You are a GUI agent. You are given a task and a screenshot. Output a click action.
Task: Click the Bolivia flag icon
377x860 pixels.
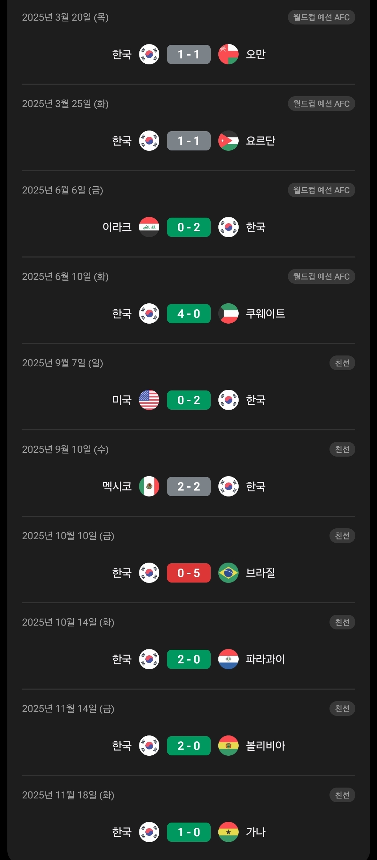click(x=228, y=746)
